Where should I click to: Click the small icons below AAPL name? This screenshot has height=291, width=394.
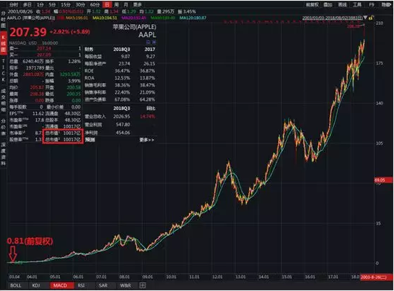(151, 42)
